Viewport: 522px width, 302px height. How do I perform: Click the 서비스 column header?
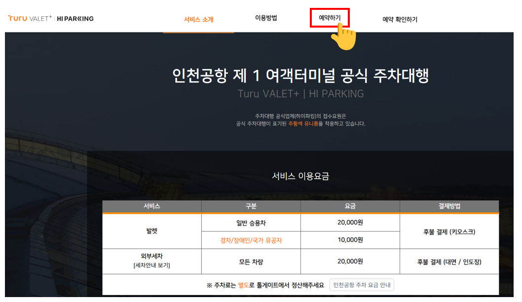tap(152, 206)
